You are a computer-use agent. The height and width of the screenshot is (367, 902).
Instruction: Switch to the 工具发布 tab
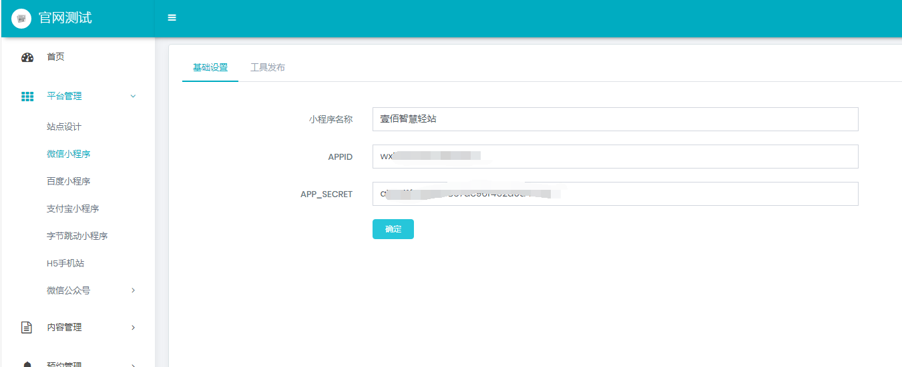click(x=267, y=68)
